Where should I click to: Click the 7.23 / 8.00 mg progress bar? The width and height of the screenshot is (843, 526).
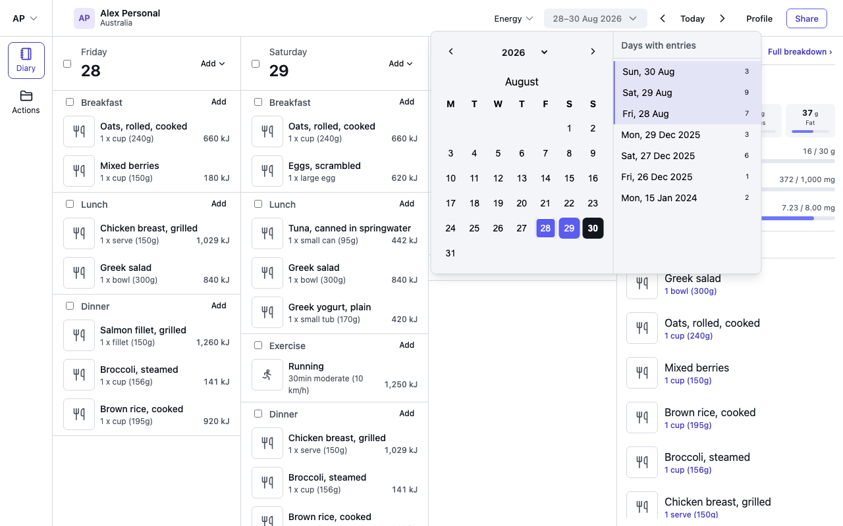tap(798, 218)
